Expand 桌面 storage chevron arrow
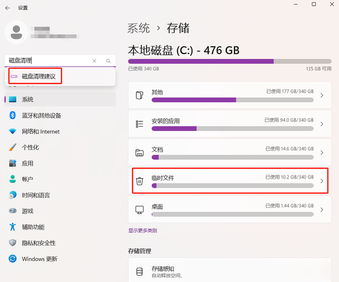This screenshot has width=339, height=282. point(322,209)
